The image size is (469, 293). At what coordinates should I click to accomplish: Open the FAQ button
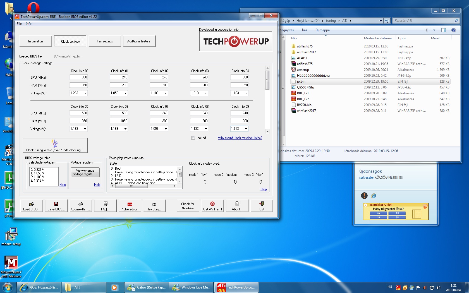click(x=105, y=206)
